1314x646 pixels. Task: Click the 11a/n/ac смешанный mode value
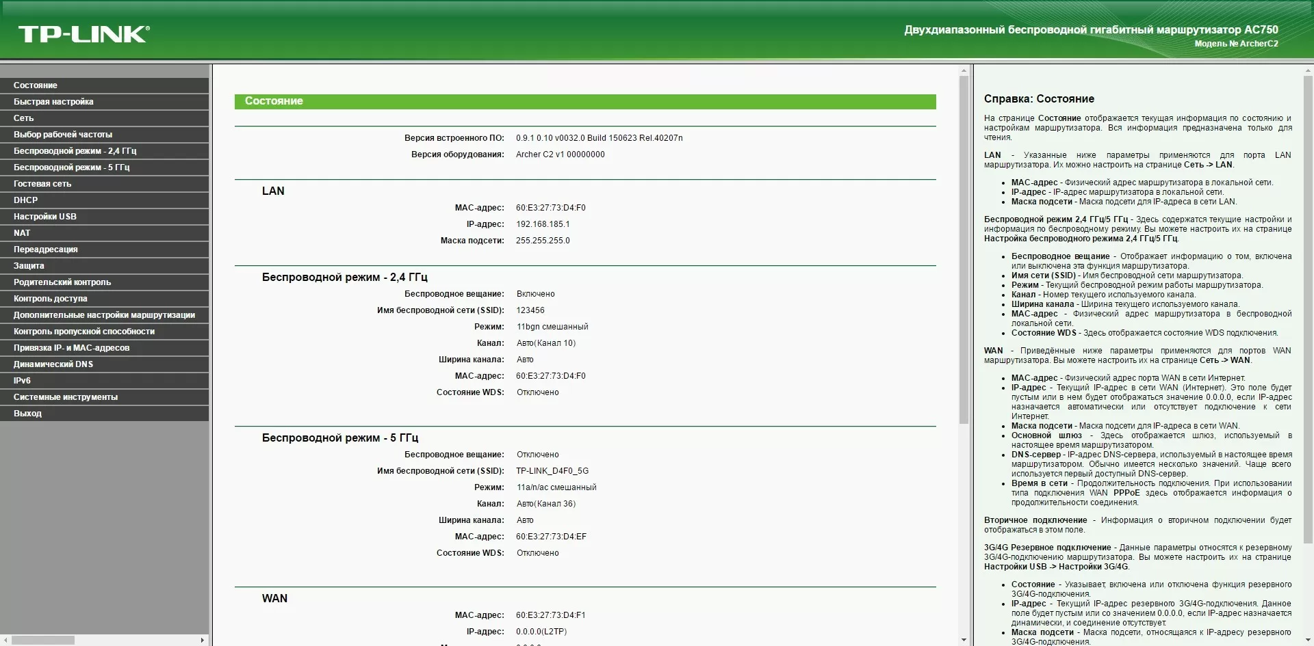pos(556,487)
